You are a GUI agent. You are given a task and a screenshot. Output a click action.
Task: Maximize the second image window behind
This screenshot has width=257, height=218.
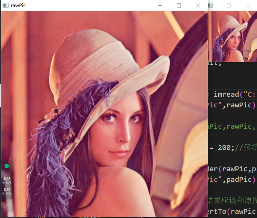pyautogui.click(x=229, y=5)
